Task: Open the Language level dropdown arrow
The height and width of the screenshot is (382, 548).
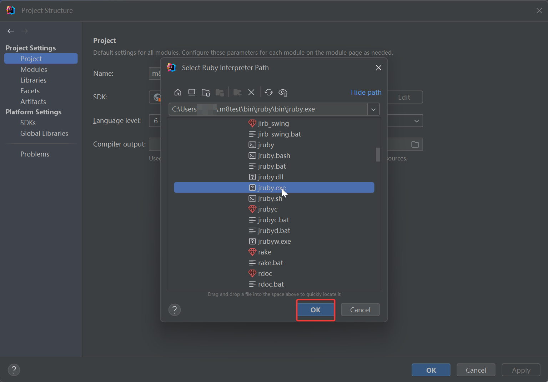Action: [x=416, y=121]
